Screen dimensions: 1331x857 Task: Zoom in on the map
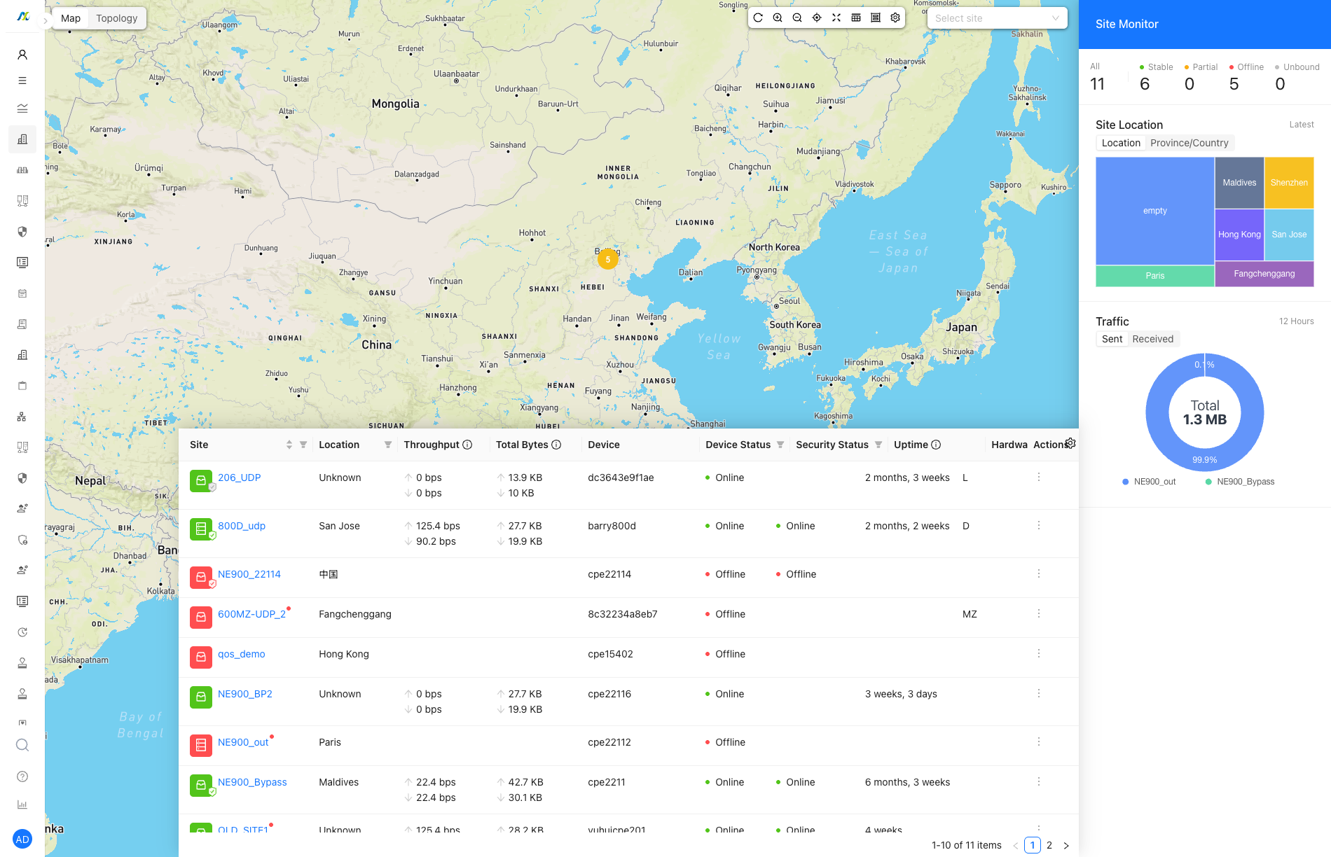click(778, 18)
